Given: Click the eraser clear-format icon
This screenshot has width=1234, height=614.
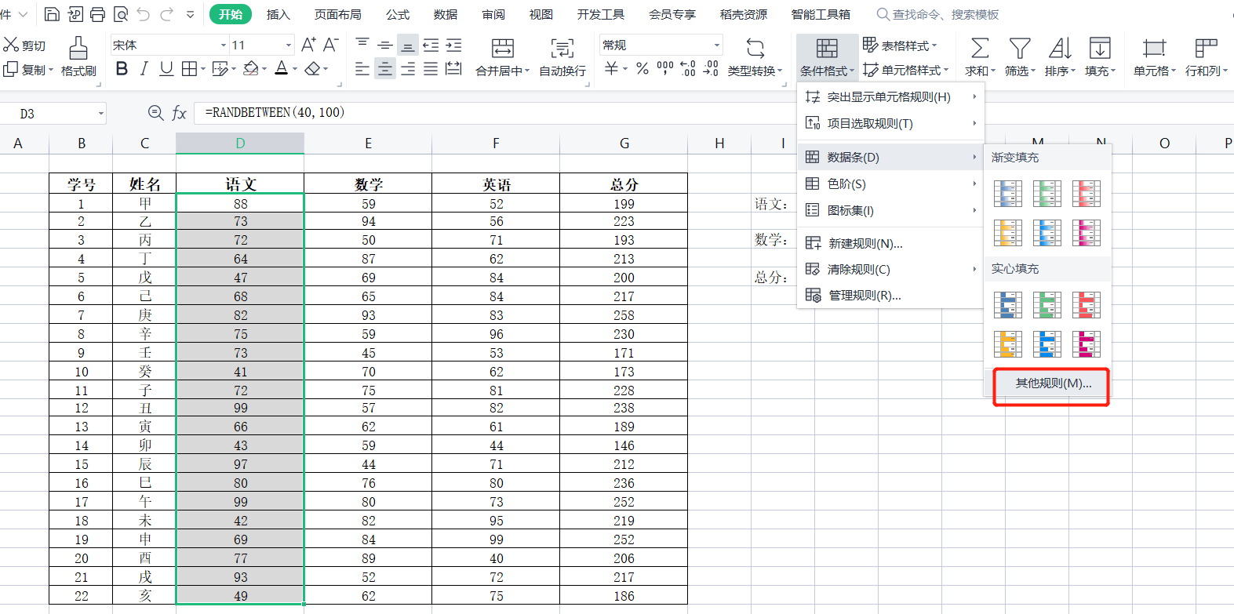Looking at the screenshot, I should coord(312,69).
